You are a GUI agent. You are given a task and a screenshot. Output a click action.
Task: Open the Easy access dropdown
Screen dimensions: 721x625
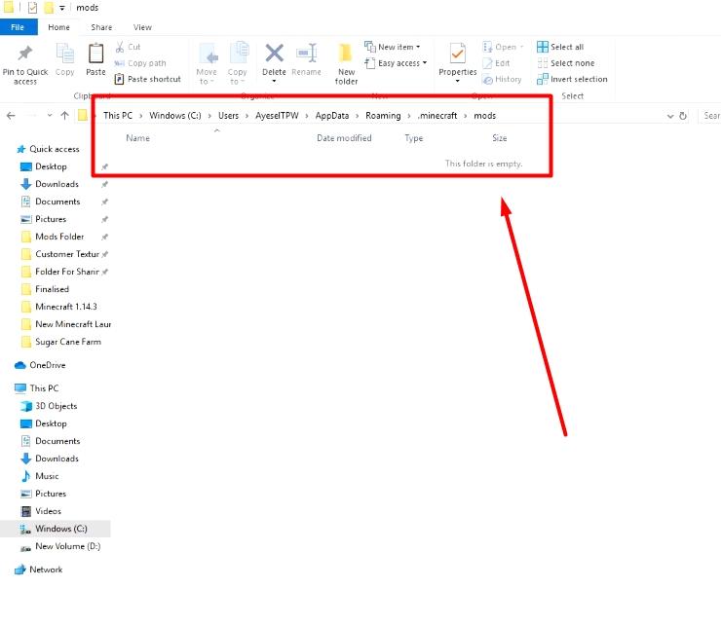396,63
